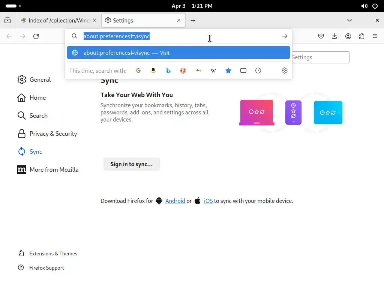Click 'Take Your Web With You' heading

[x=136, y=95]
